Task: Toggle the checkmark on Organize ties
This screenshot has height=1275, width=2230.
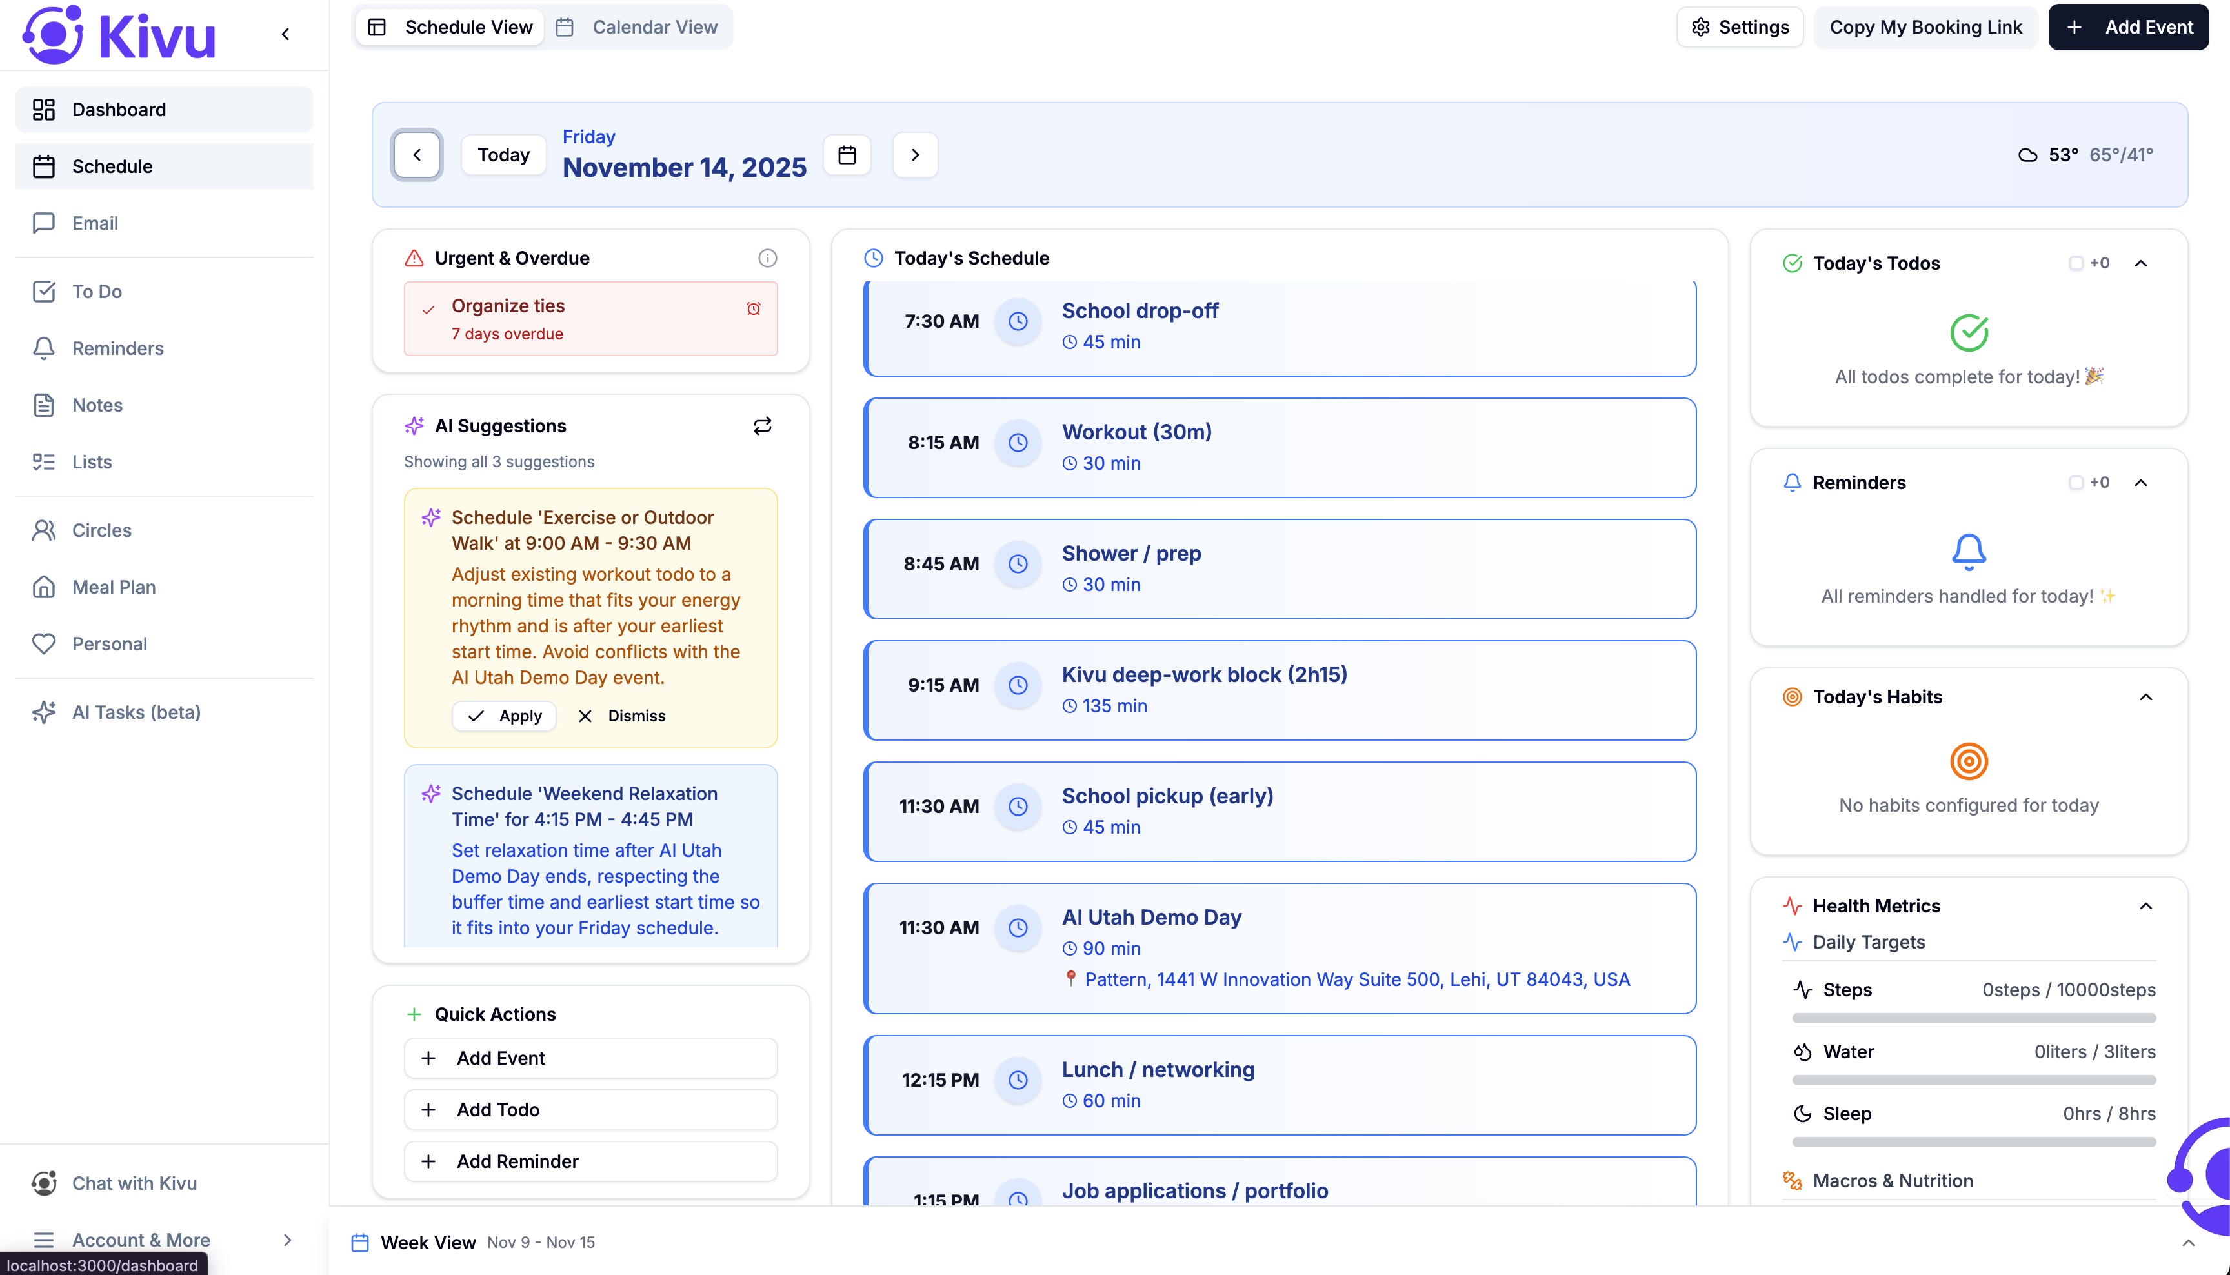Action: pyautogui.click(x=427, y=308)
